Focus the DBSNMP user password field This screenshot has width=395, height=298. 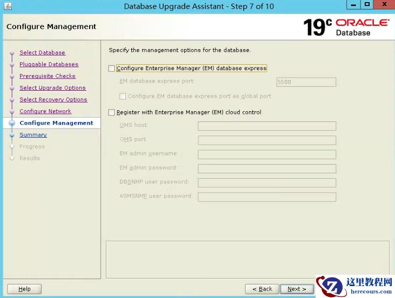[267, 182]
